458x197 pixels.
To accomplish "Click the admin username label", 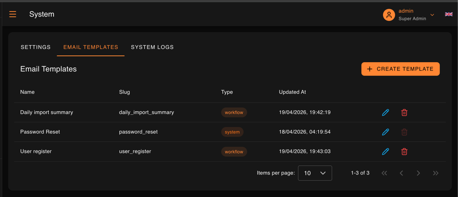I will (406, 11).
